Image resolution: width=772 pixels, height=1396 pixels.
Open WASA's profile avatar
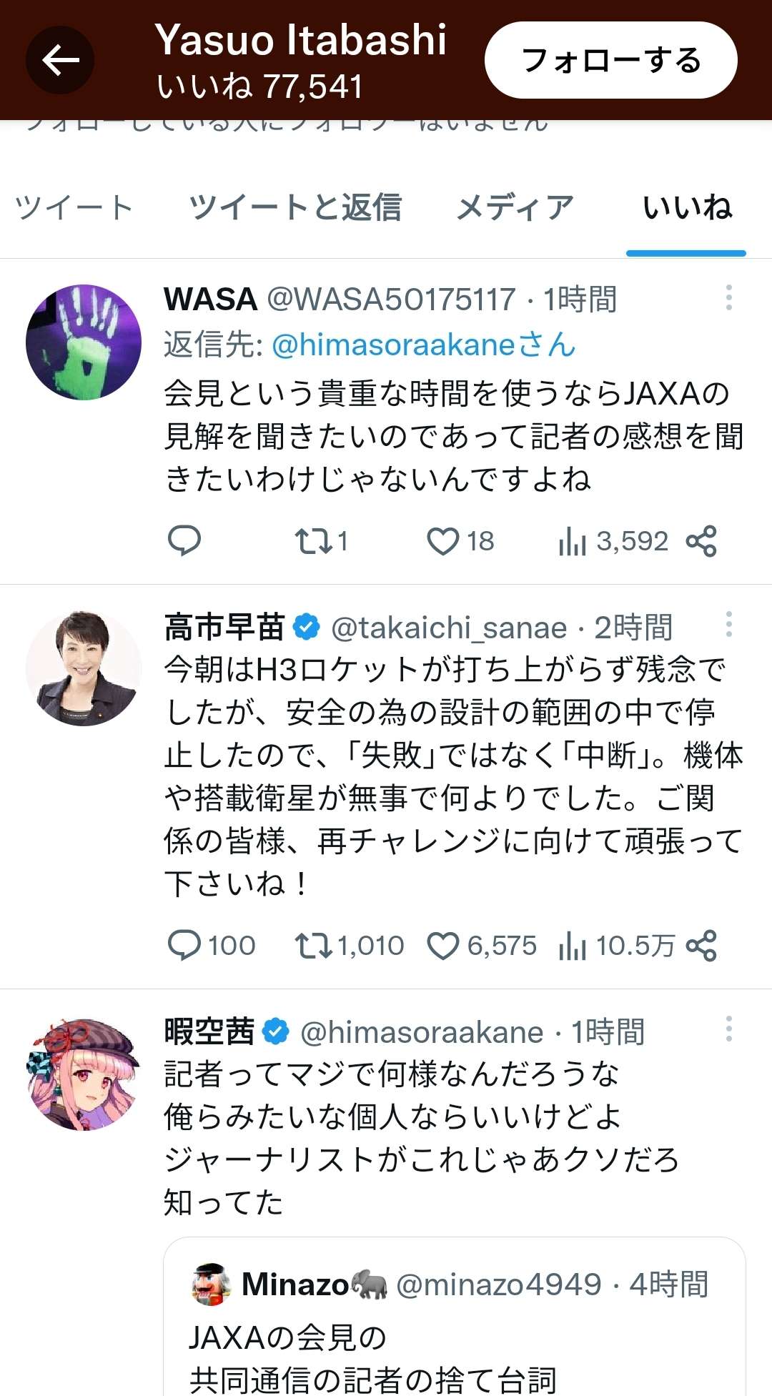[84, 342]
